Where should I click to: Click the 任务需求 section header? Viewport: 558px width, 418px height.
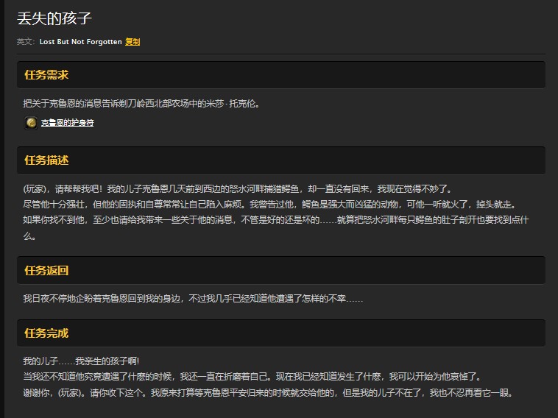click(x=46, y=75)
